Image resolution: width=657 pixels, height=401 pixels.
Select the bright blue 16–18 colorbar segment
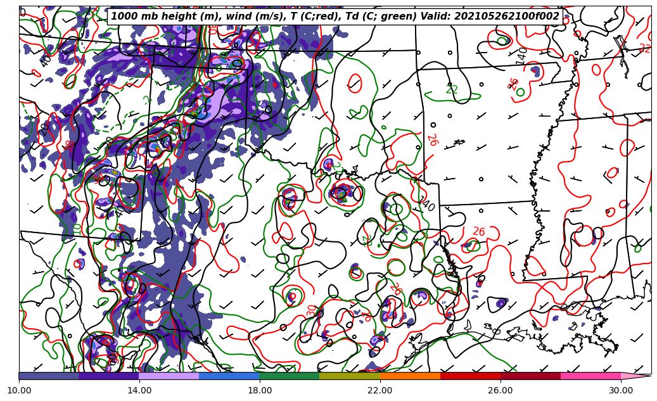pyautogui.click(x=229, y=376)
